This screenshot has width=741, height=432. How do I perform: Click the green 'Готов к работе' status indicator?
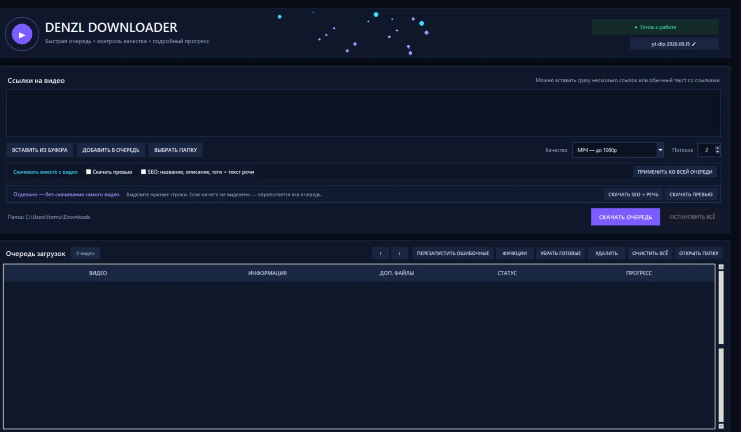pyautogui.click(x=655, y=27)
